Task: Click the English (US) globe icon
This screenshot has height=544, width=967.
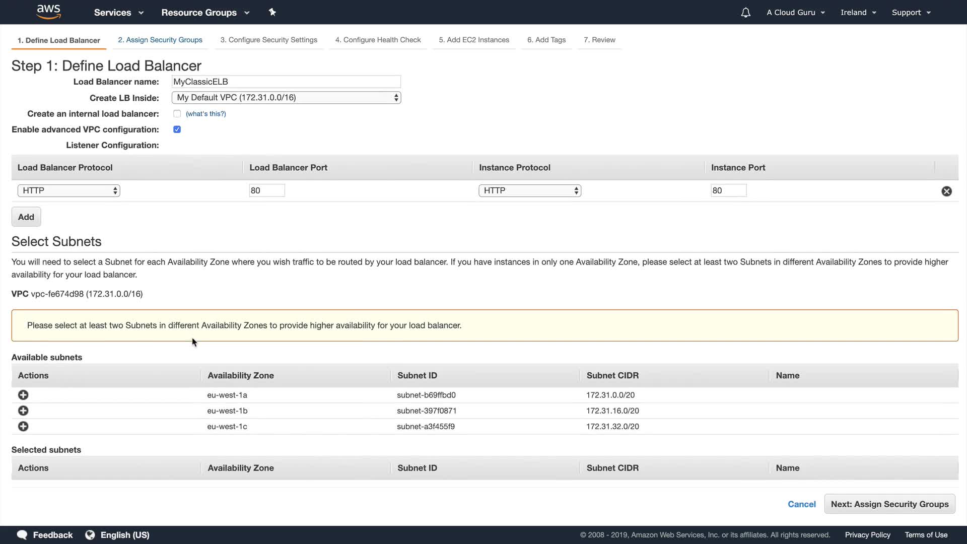Action: [x=90, y=535]
